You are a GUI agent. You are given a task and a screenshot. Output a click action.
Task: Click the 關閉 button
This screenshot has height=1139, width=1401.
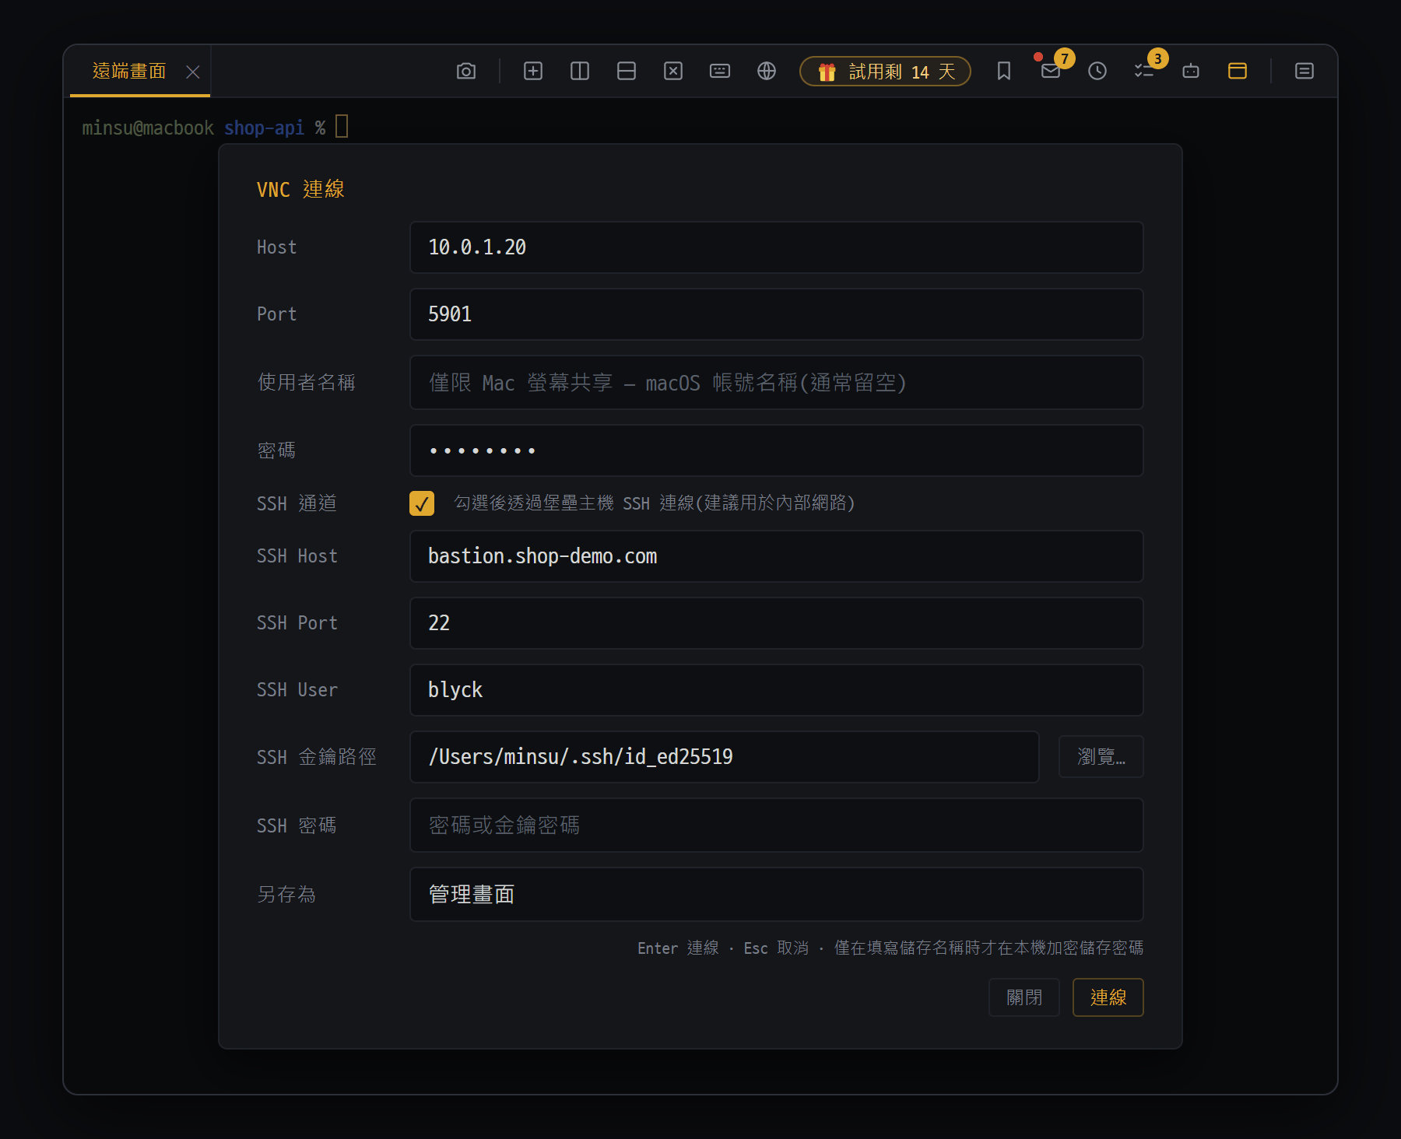[x=1024, y=997]
